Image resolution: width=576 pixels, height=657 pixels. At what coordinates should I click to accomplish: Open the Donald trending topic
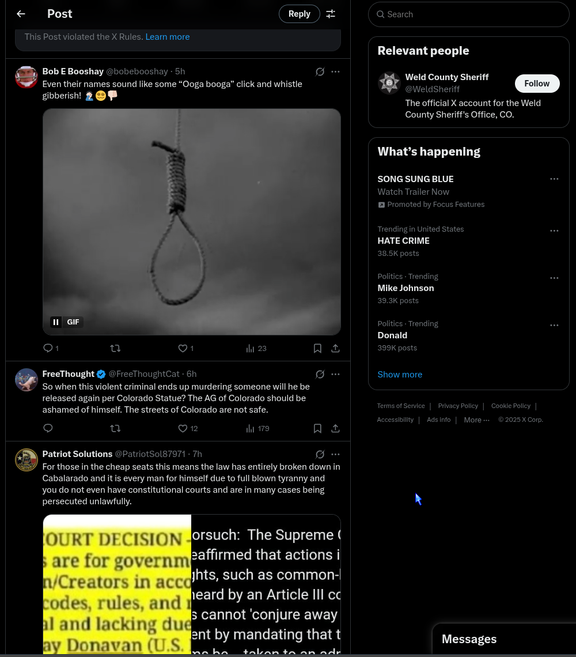coord(392,335)
